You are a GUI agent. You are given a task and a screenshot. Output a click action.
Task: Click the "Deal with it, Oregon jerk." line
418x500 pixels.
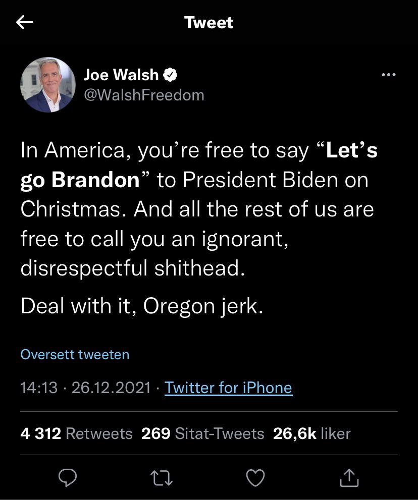pos(142,307)
